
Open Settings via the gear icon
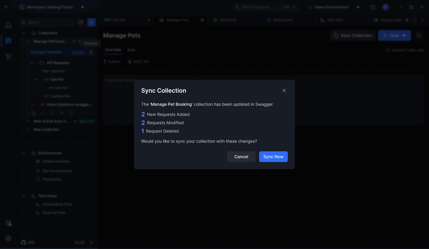coord(8,238)
